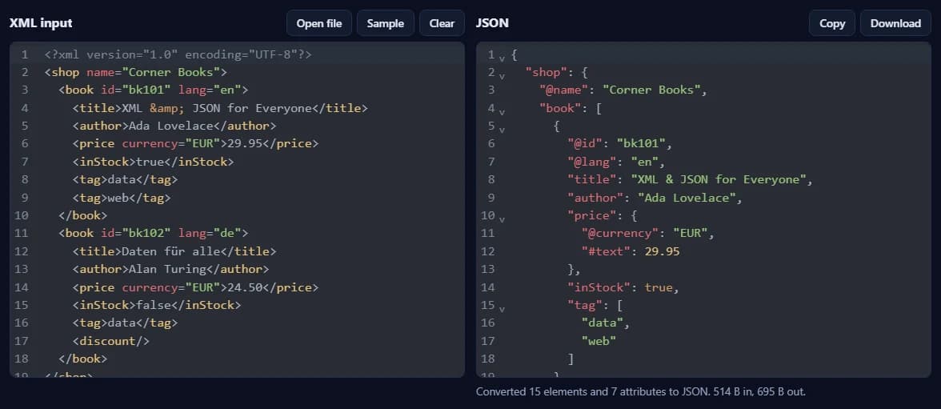Click line number 13 in JSON gutter
This screenshot has height=409, width=941.
point(488,269)
